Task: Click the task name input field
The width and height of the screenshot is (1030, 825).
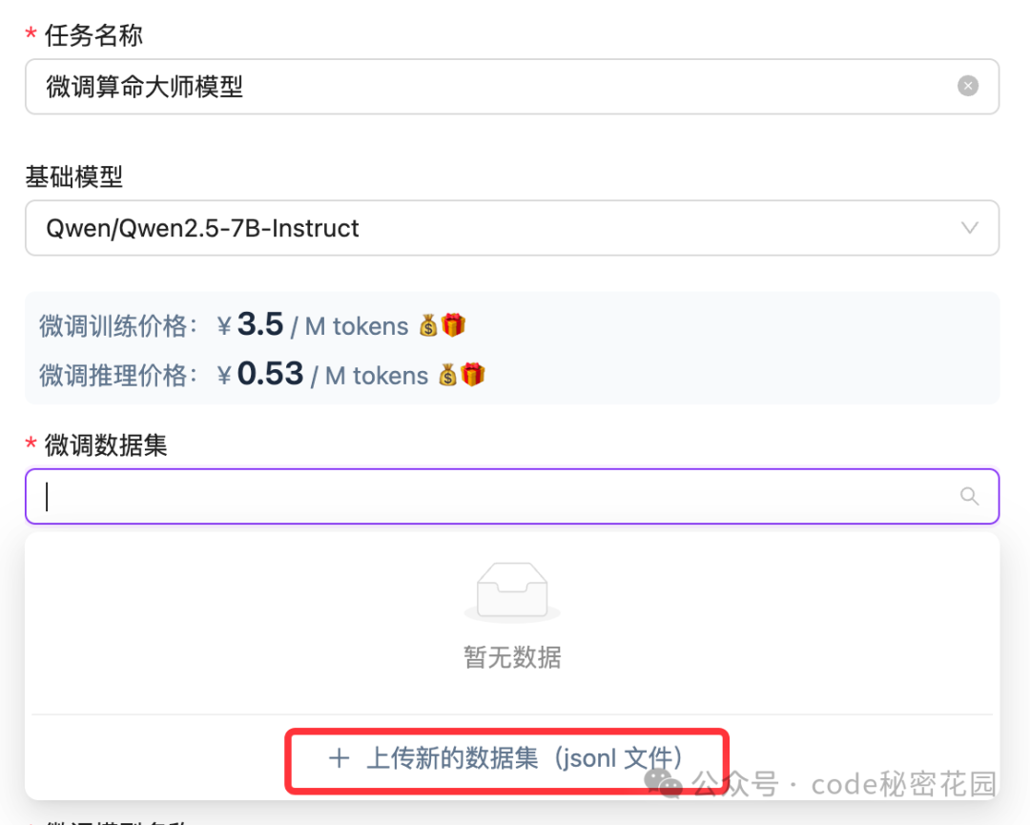Action: pos(512,87)
